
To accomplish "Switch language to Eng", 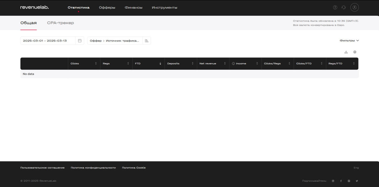I will [356, 168].
